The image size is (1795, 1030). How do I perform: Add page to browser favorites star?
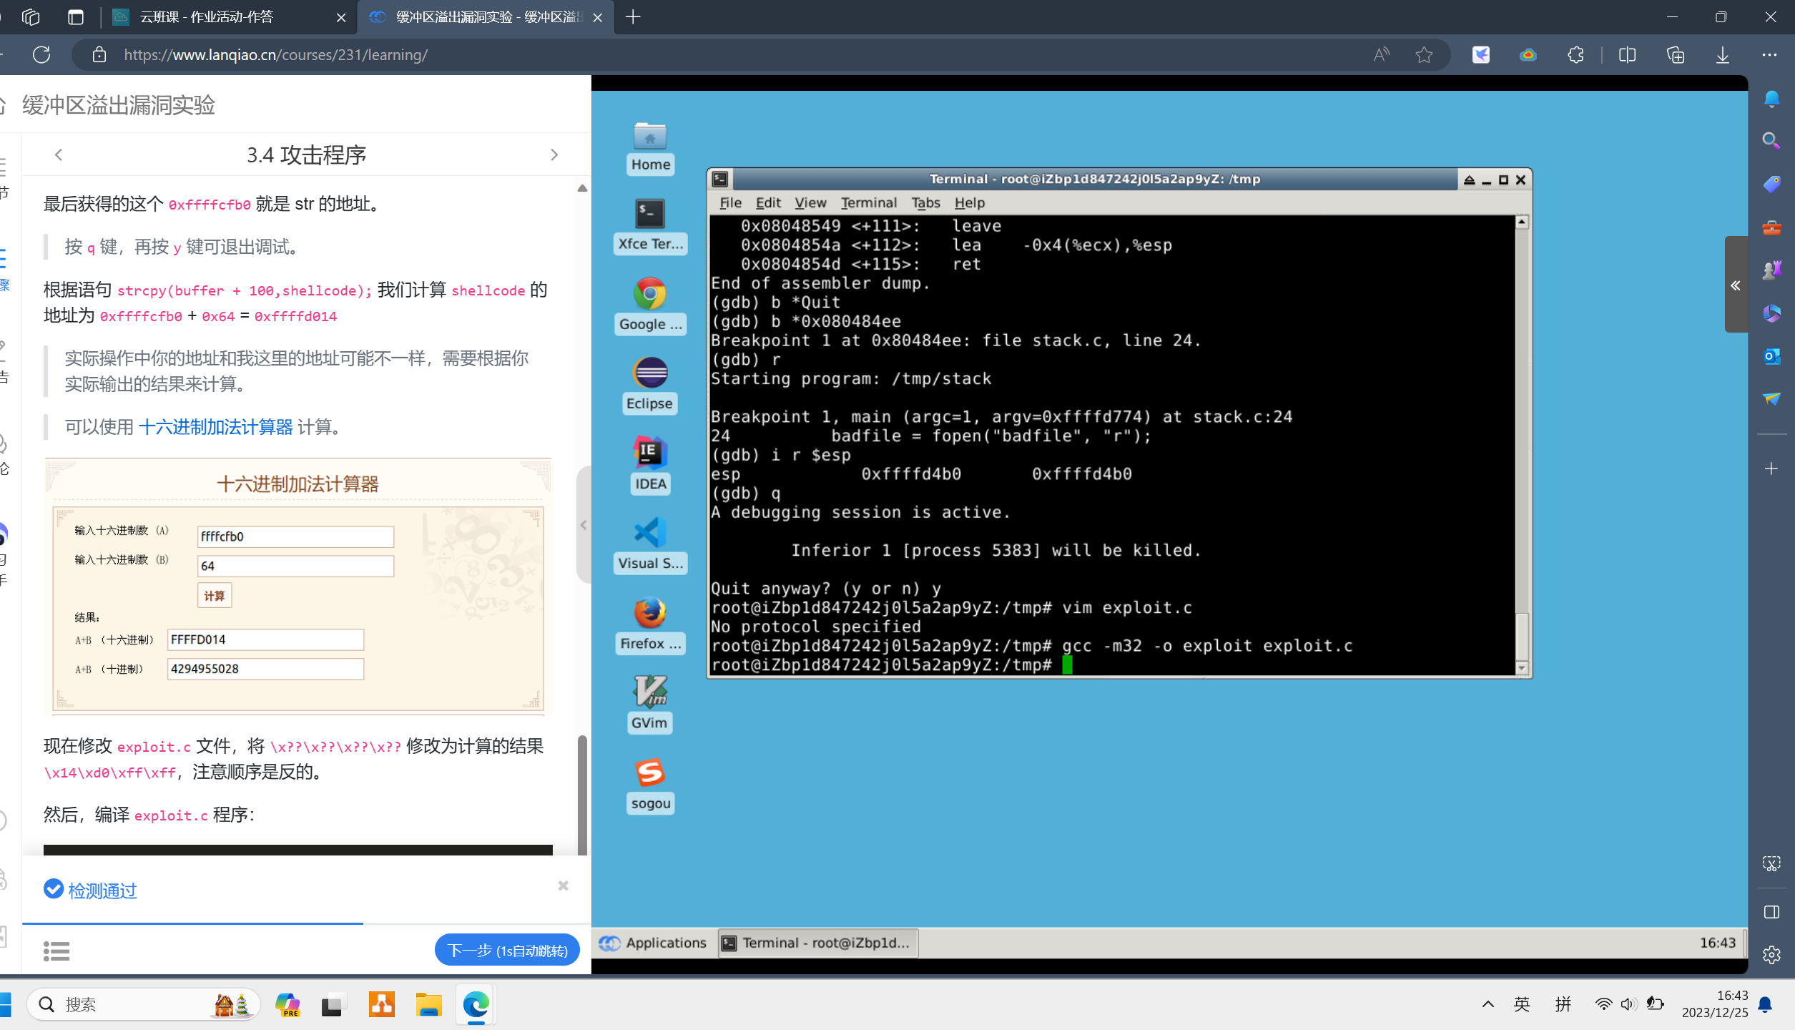1423,55
